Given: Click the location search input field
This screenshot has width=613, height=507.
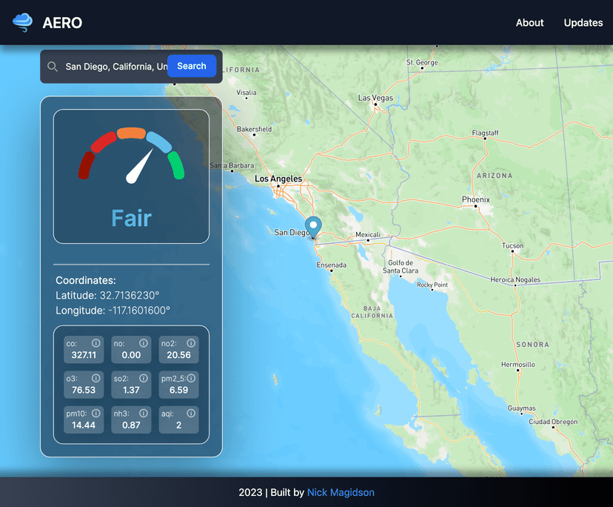Looking at the screenshot, I should 115,67.
